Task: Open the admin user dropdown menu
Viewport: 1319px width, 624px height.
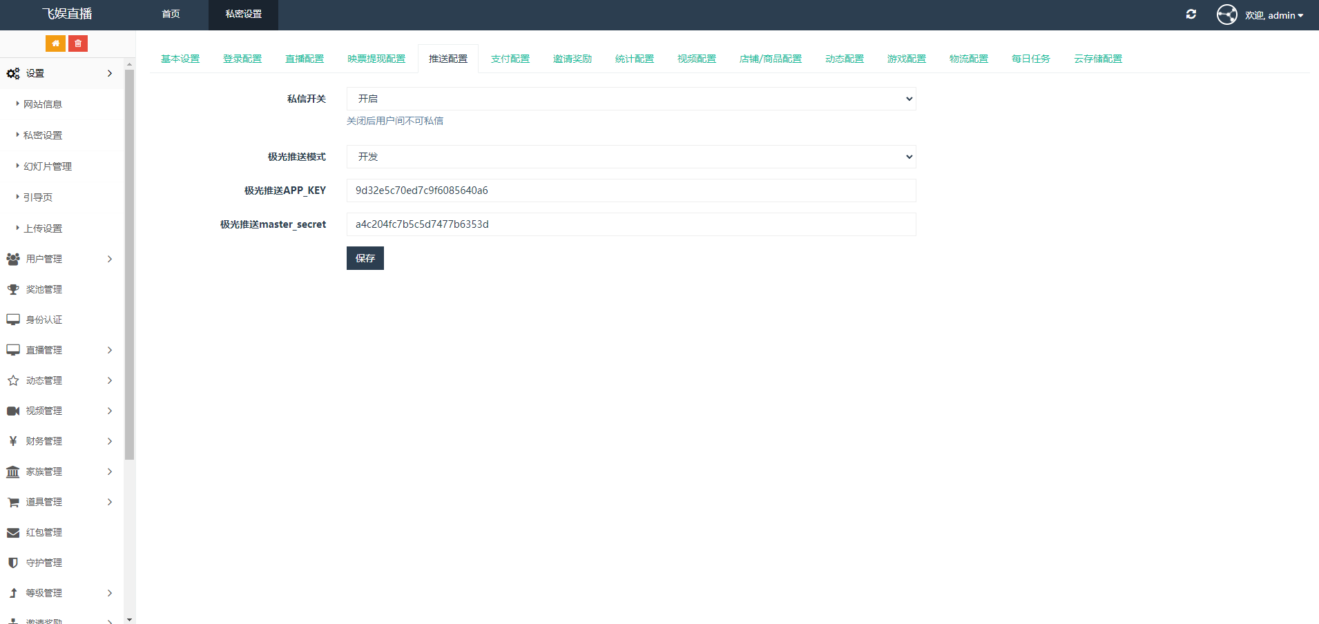Action: 1273,15
